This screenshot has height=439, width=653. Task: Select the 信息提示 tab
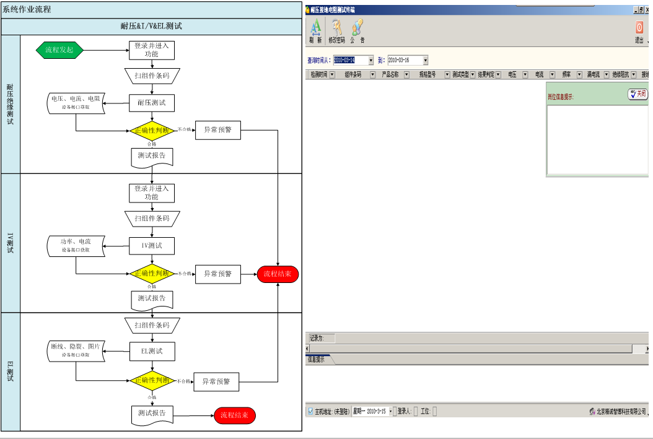click(x=317, y=359)
